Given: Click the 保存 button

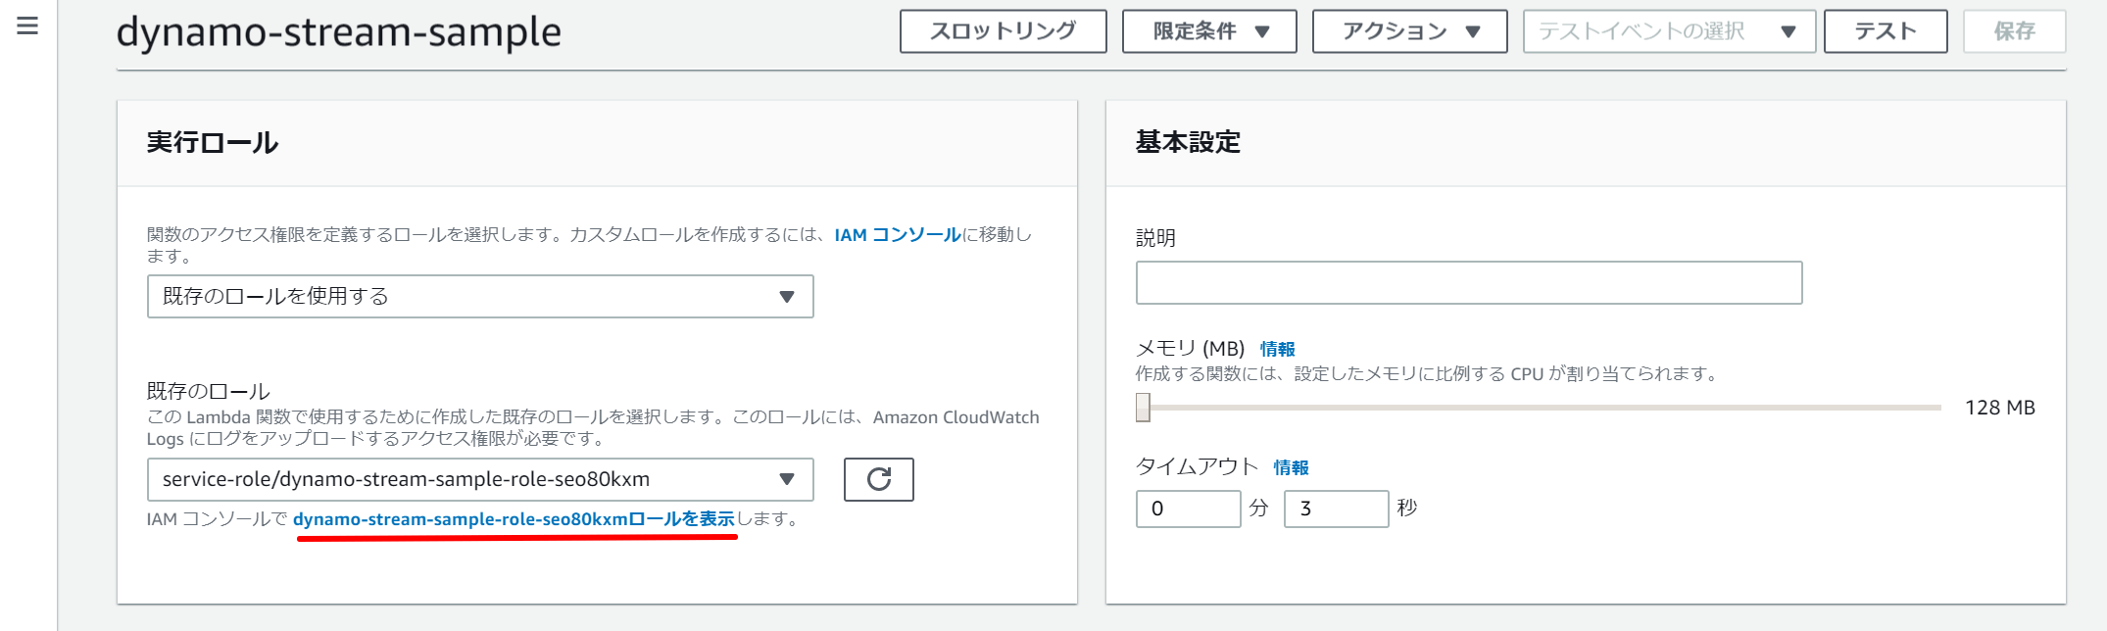Looking at the screenshot, I should click(x=2014, y=31).
